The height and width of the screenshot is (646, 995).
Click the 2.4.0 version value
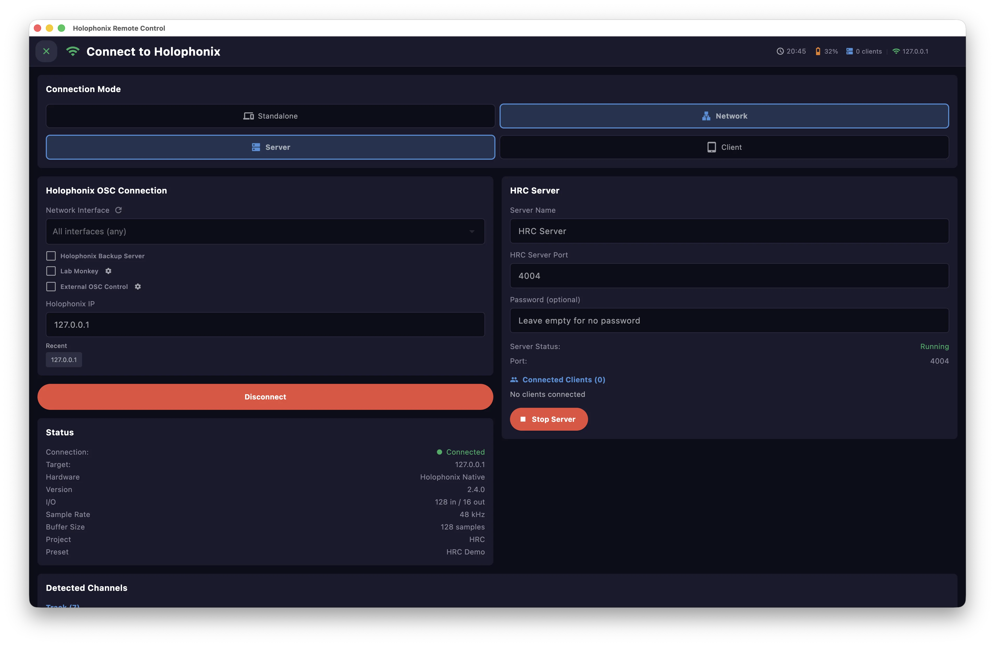pos(476,490)
